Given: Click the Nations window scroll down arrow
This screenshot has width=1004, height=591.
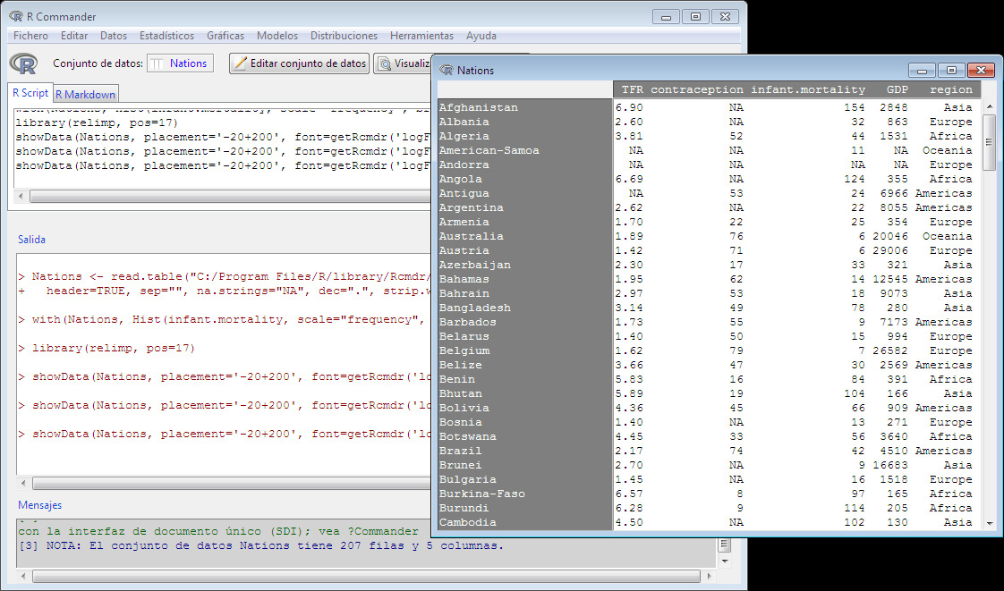Looking at the screenshot, I should point(990,523).
